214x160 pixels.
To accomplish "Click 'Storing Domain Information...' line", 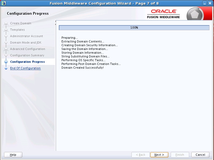I will click(x=83, y=53).
